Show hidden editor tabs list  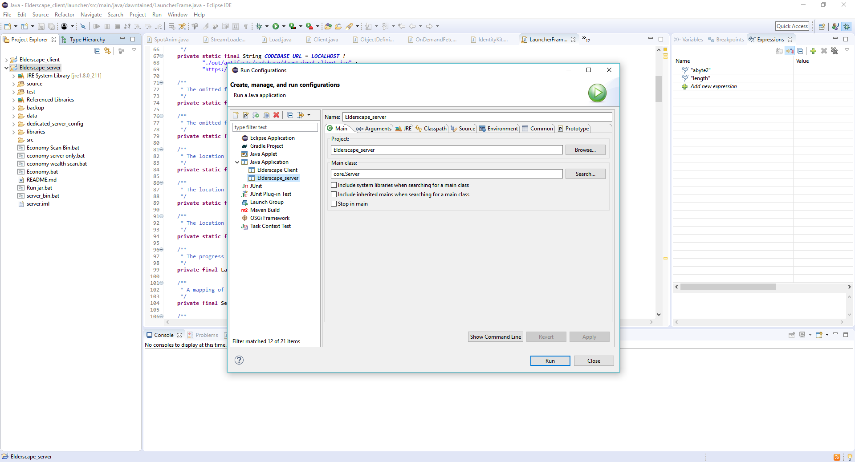tap(586, 39)
